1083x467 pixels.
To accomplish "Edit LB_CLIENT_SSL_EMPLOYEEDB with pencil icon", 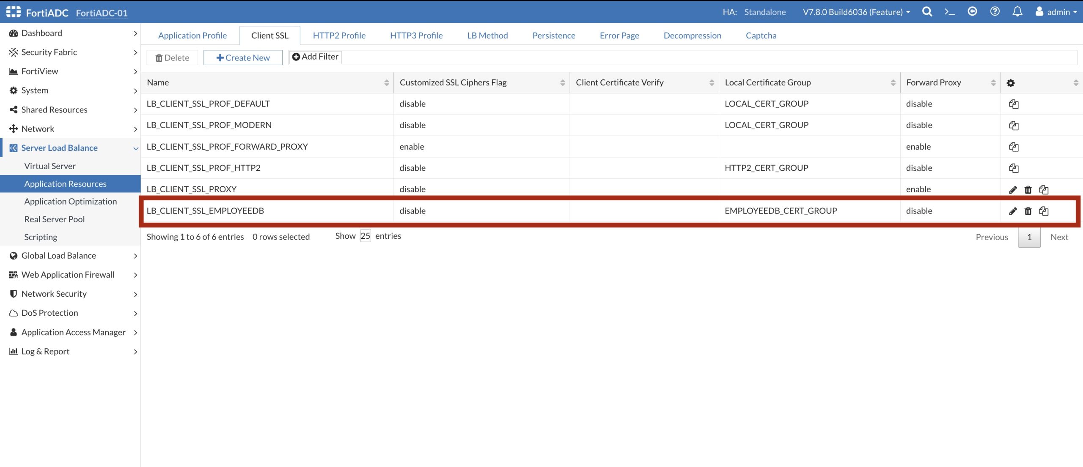I will (1013, 211).
